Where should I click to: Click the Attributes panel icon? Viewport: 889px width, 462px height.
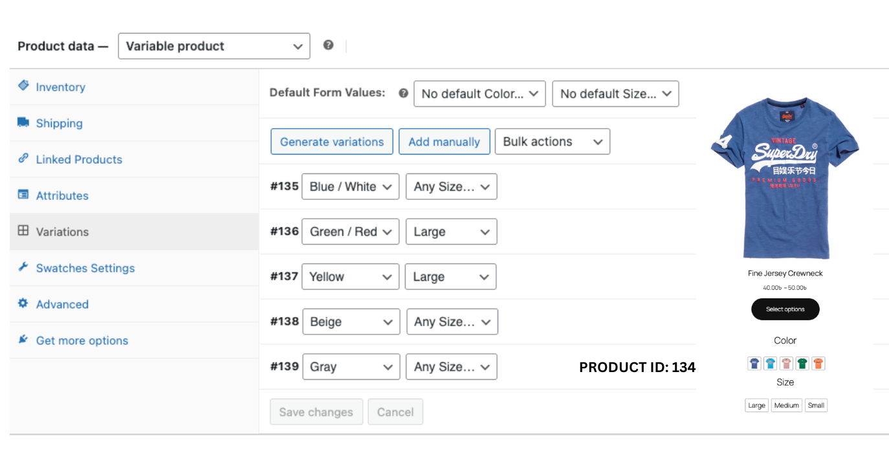pos(23,195)
